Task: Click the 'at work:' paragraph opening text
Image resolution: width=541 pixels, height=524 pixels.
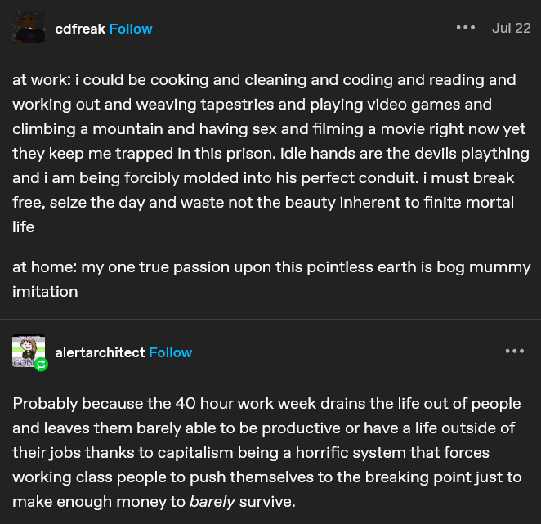Action: [41, 80]
